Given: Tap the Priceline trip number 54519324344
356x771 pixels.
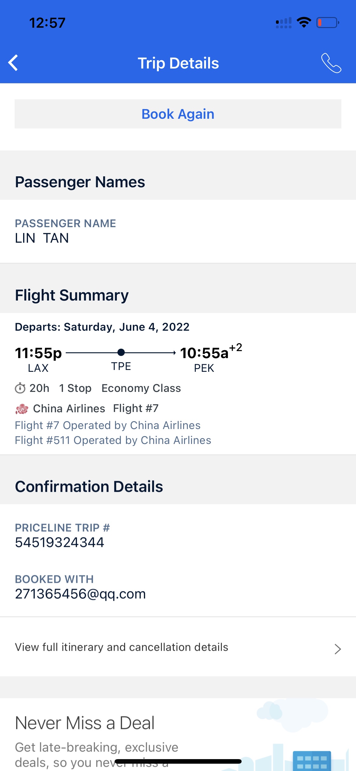Looking at the screenshot, I should click(60, 542).
